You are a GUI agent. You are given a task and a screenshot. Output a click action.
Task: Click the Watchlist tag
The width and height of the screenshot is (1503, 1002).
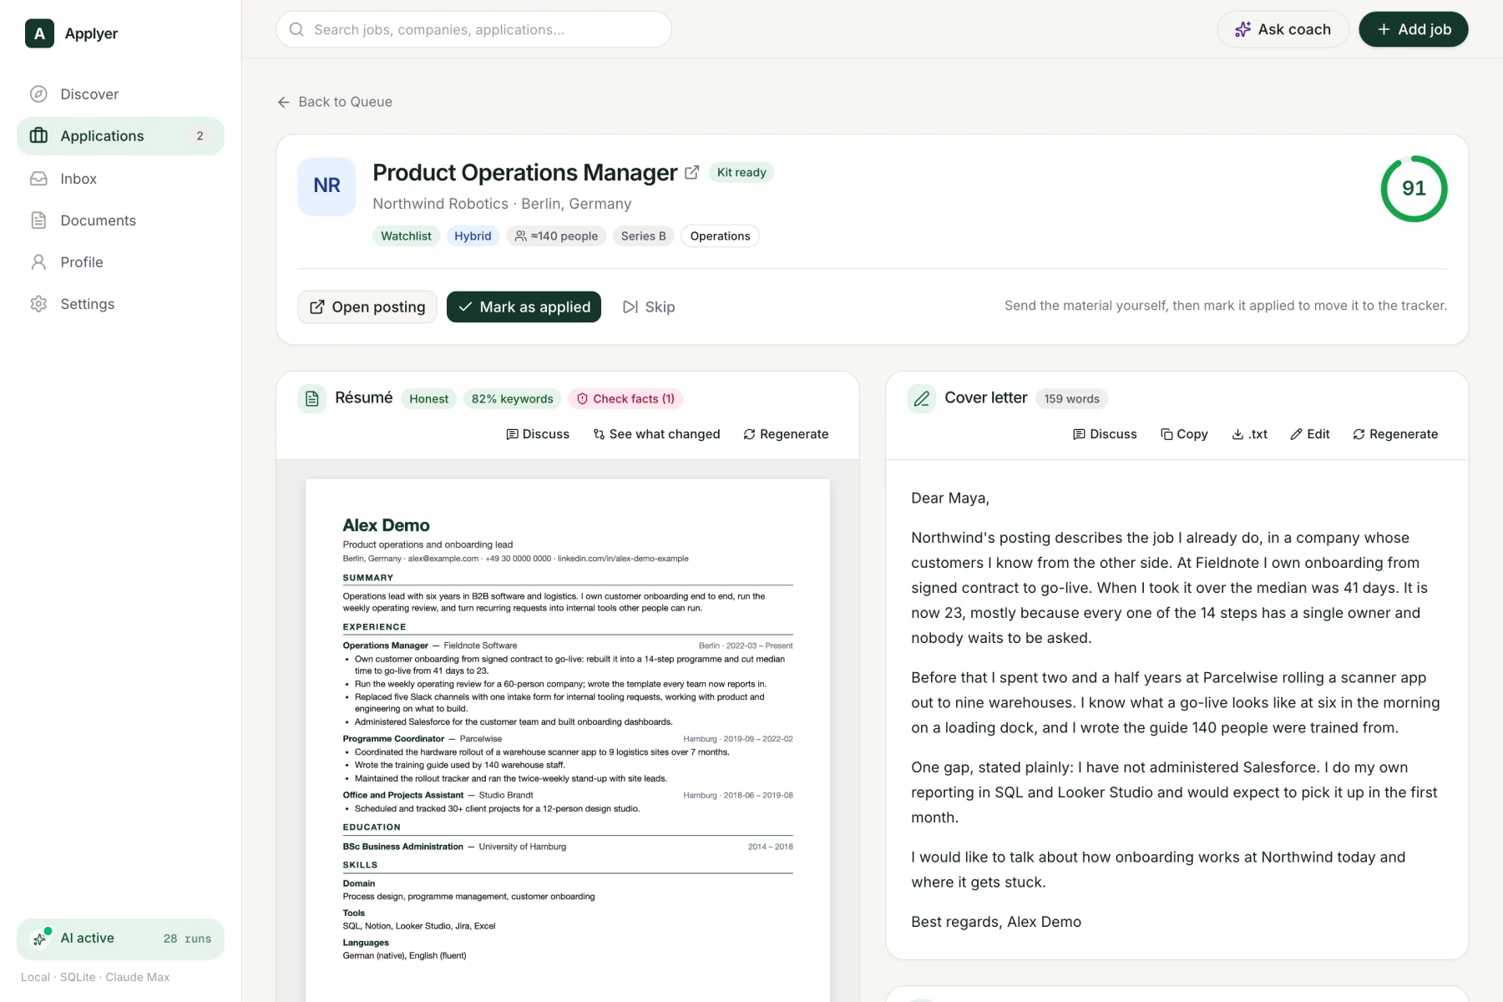click(406, 236)
